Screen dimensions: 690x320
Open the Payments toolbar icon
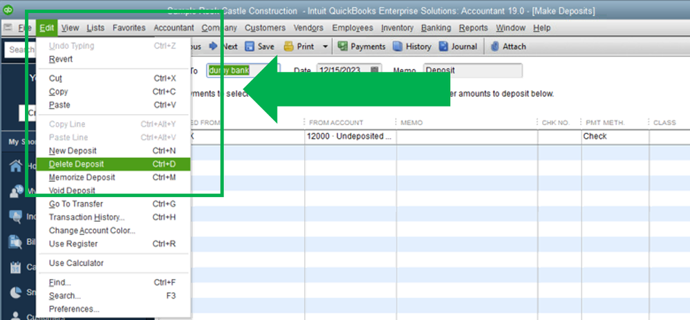(x=342, y=46)
